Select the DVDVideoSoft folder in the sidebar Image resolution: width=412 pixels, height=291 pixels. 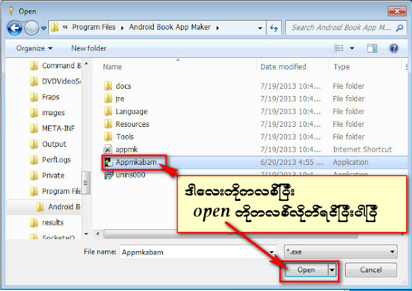[55, 82]
